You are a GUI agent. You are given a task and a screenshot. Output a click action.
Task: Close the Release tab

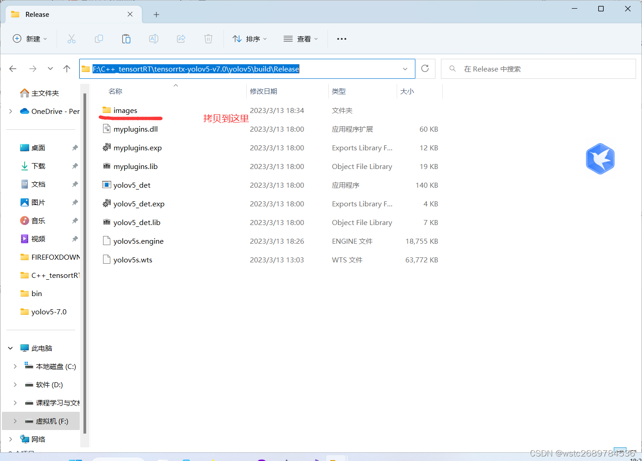pyautogui.click(x=130, y=14)
